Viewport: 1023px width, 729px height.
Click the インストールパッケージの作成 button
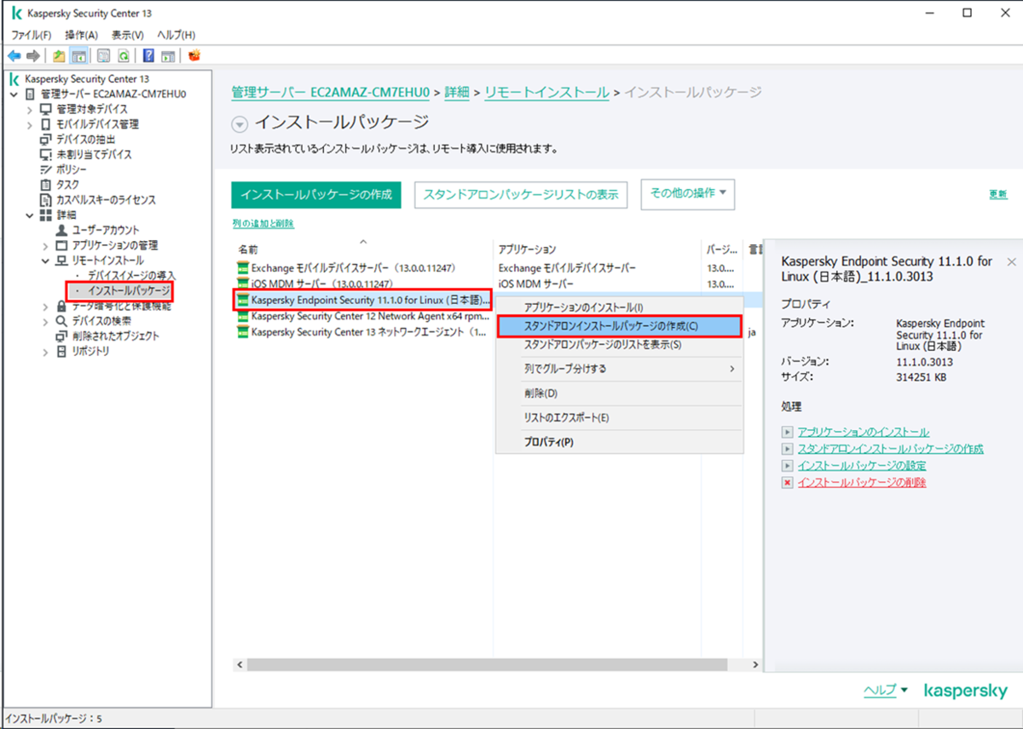point(315,194)
